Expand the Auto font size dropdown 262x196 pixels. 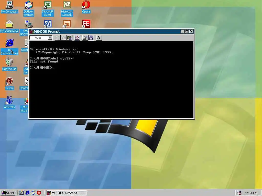pyautogui.click(x=50, y=38)
